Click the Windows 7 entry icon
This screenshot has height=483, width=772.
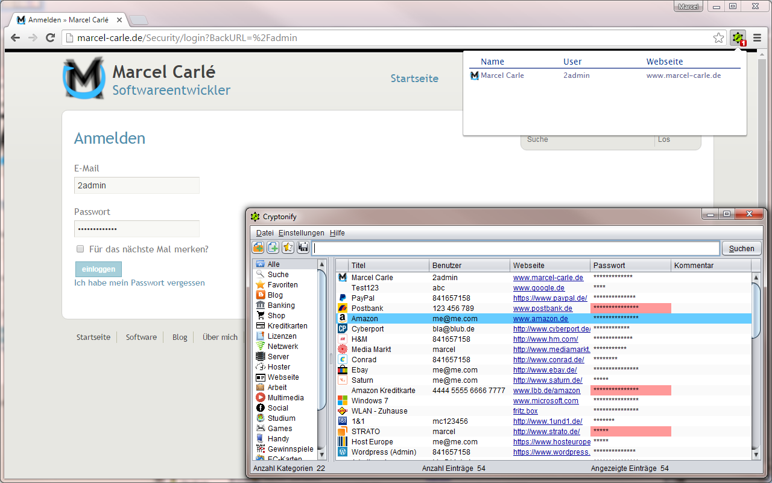tap(342, 401)
